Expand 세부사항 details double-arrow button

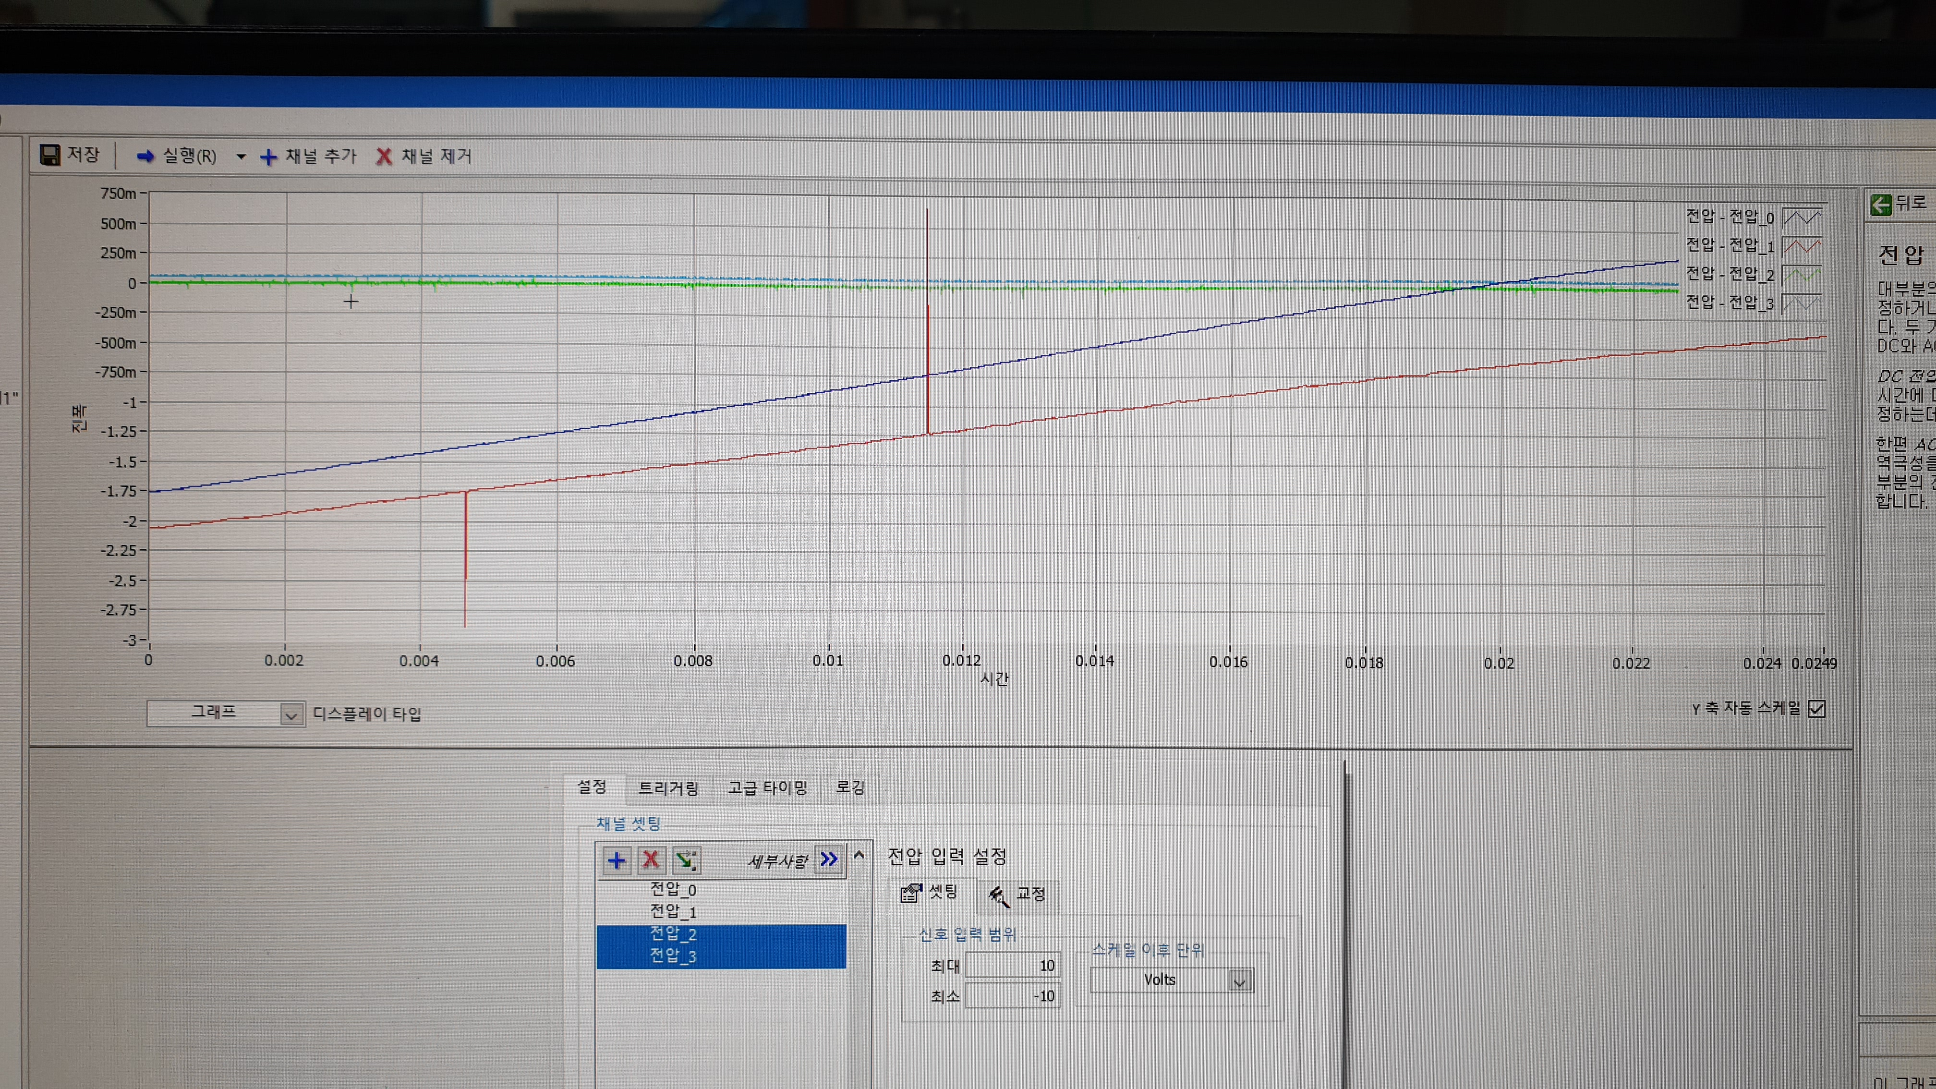point(829,859)
